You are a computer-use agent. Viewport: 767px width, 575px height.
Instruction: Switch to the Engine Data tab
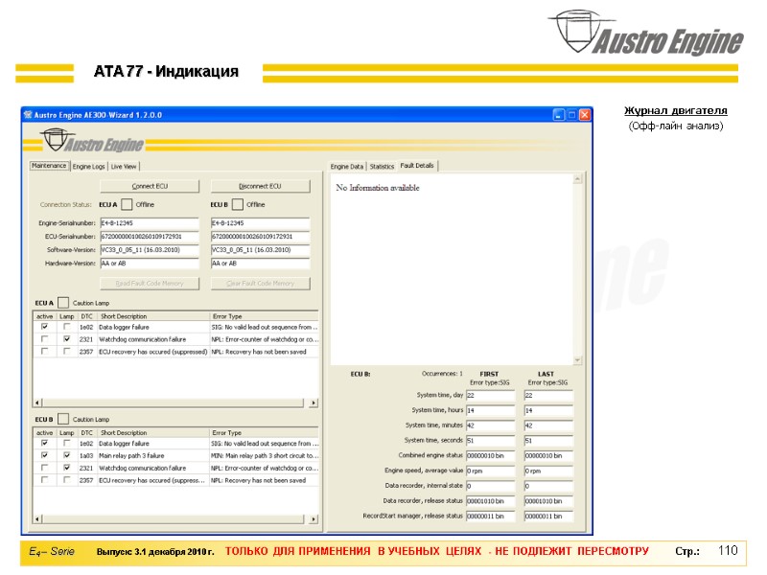coord(347,165)
